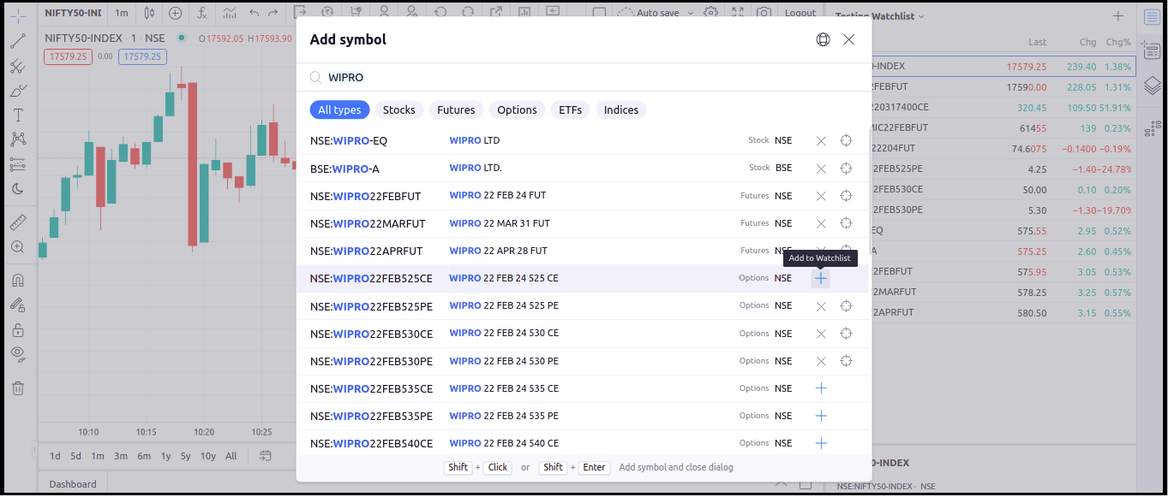
Task: Open the Gann and Fibonacci tools
Action: [18, 66]
